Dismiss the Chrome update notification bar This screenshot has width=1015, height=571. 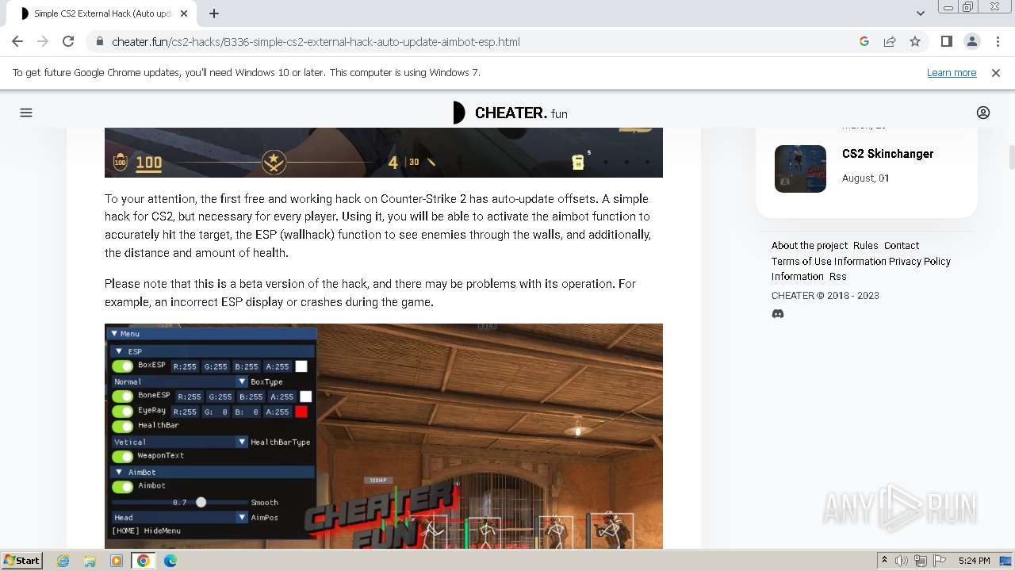996,72
